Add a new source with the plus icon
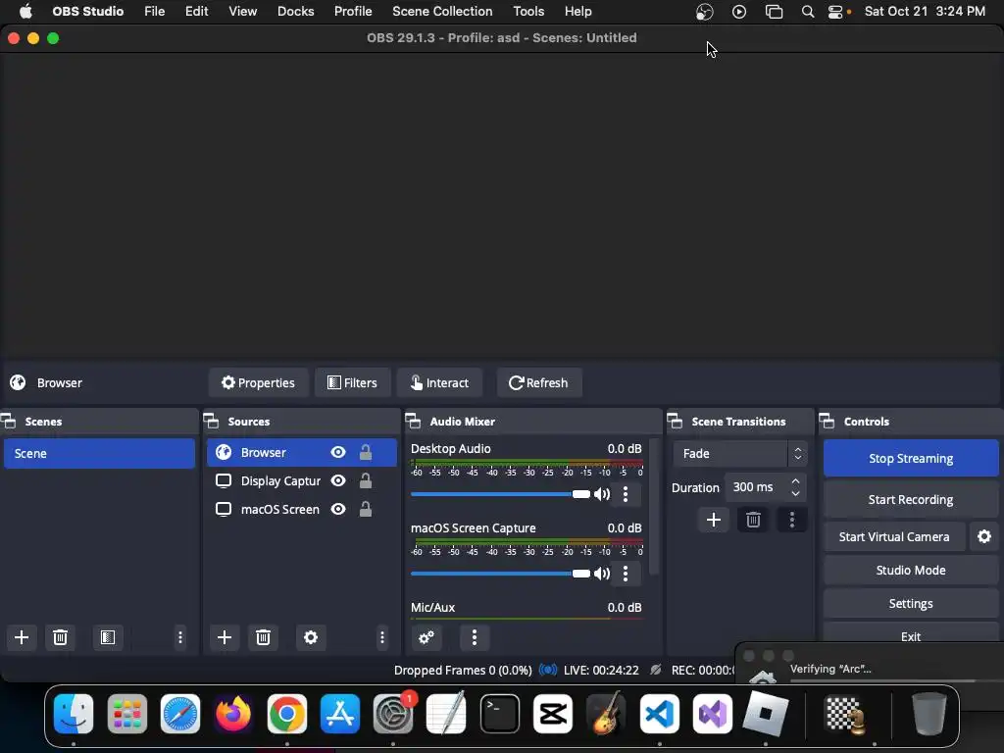Image resolution: width=1004 pixels, height=753 pixels. pos(225,637)
